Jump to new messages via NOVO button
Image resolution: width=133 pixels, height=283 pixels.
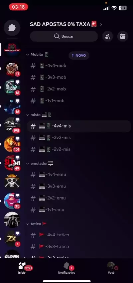pyautogui.click(x=79, y=55)
